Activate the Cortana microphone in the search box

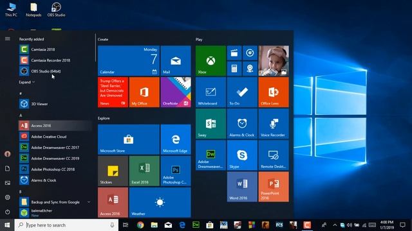[x=112, y=225]
